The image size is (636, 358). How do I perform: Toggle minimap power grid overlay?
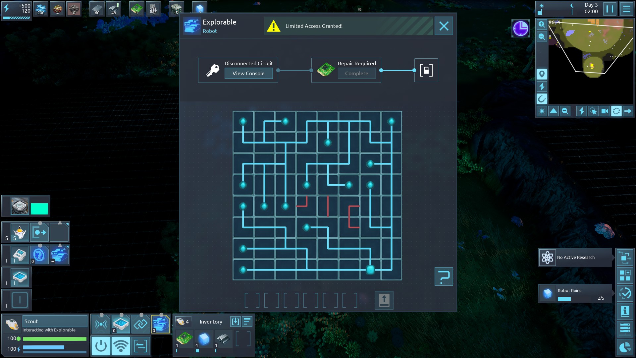pos(542,87)
